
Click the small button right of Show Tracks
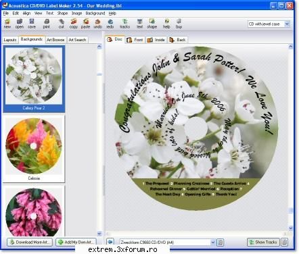284,242
